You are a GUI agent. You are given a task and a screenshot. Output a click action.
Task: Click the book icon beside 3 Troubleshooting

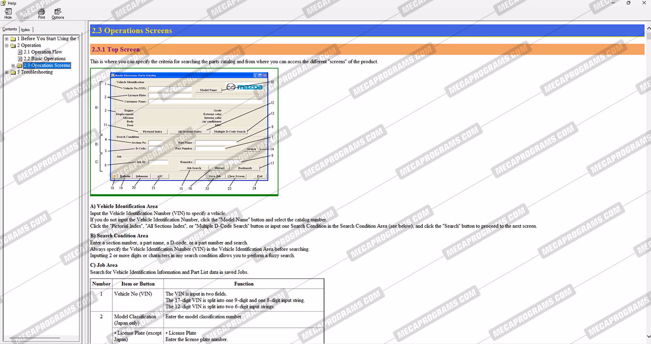pos(13,72)
